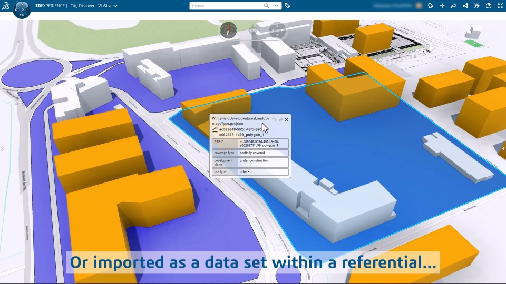Click the 'use type' label
Image resolution: width=506 pixels, height=284 pixels.
pos(220,172)
